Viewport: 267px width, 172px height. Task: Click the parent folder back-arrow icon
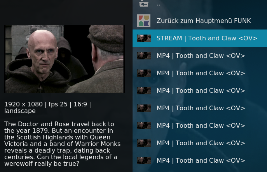click(144, 3)
